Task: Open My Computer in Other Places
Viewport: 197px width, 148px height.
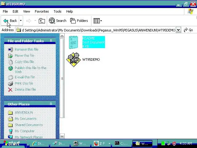Action: pyautogui.click(x=25, y=131)
